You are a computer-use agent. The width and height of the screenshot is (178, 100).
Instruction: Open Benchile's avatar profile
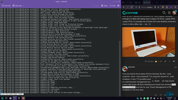coord(125,69)
